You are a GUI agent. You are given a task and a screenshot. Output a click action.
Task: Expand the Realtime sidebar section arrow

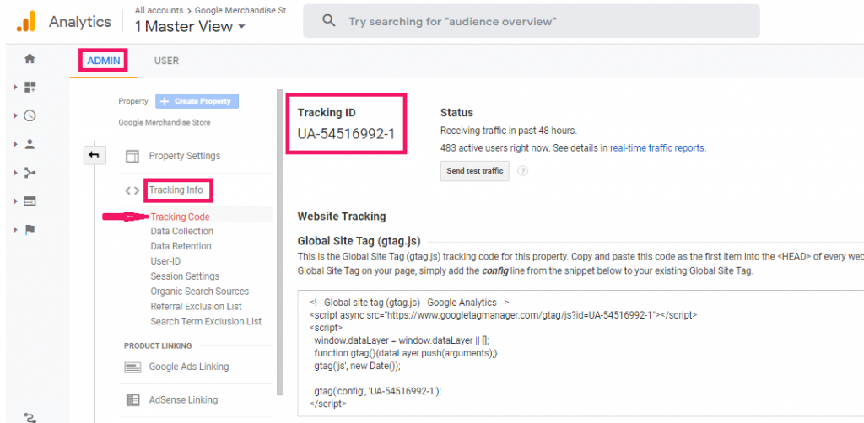click(x=16, y=115)
